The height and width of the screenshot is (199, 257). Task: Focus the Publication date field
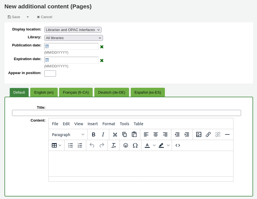[71, 46]
